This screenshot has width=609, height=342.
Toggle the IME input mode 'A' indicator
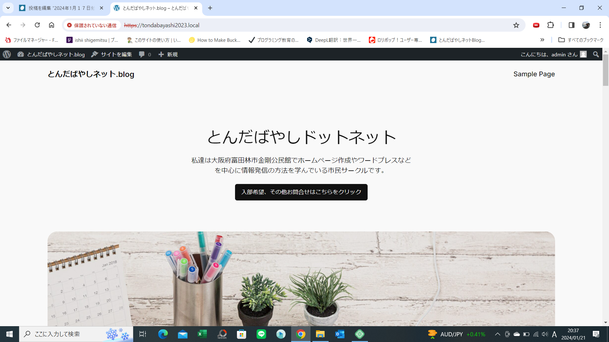554,334
